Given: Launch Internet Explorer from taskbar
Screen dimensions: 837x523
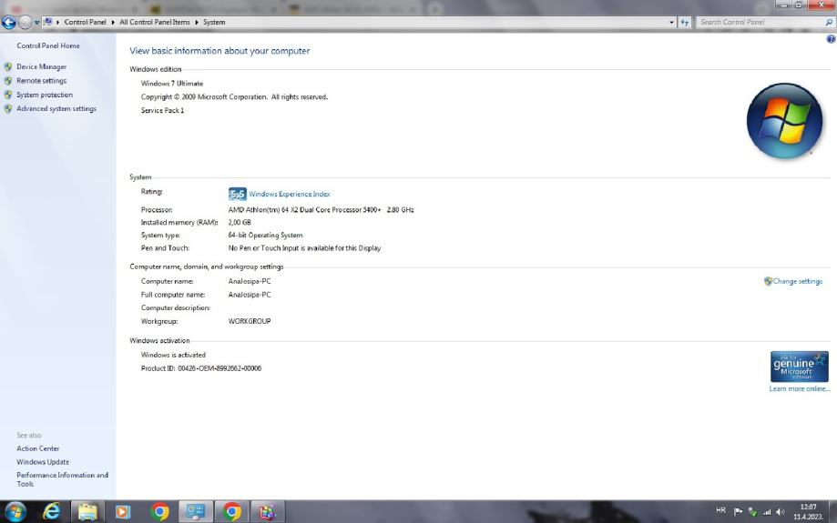Looking at the screenshot, I should coord(51,512).
